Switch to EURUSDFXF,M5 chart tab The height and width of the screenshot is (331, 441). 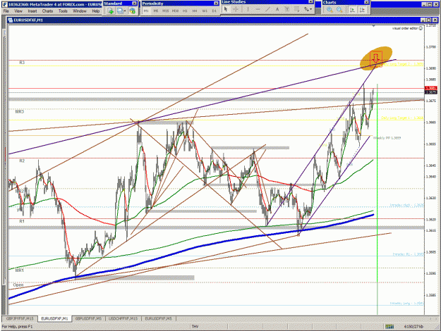[x=158, y=318]
